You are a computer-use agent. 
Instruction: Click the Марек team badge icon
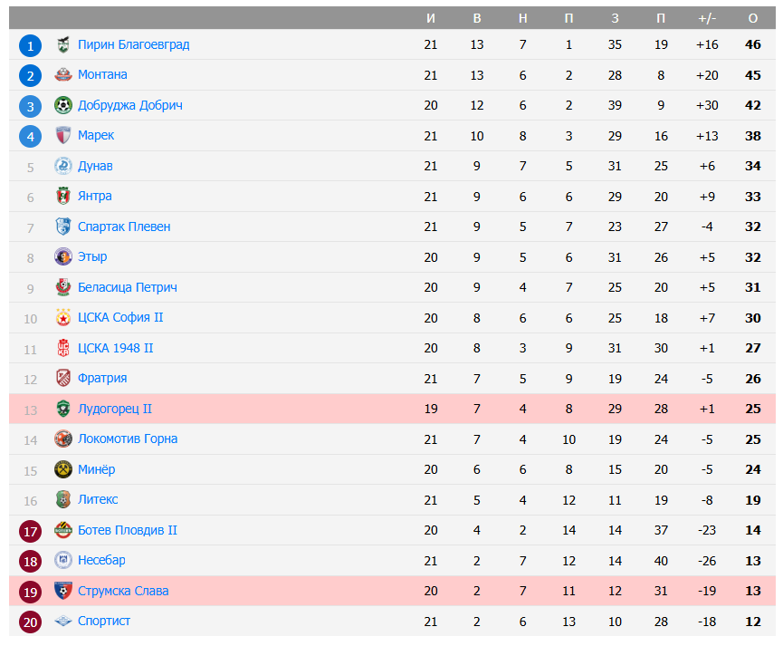pos(62,136)
